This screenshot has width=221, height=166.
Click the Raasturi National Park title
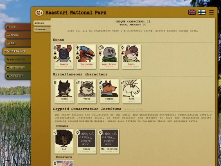point(76,13)
